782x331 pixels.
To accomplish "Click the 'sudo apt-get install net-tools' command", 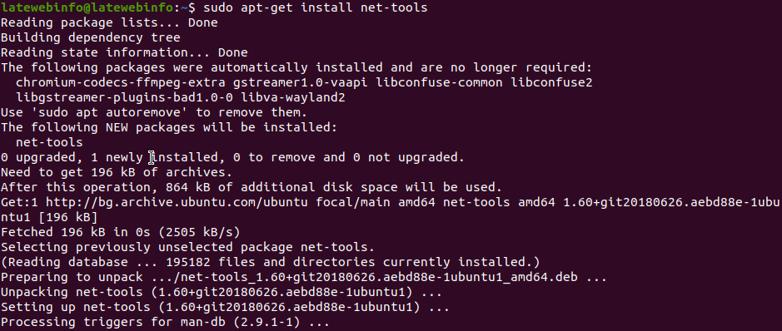I will click(315, 8).
